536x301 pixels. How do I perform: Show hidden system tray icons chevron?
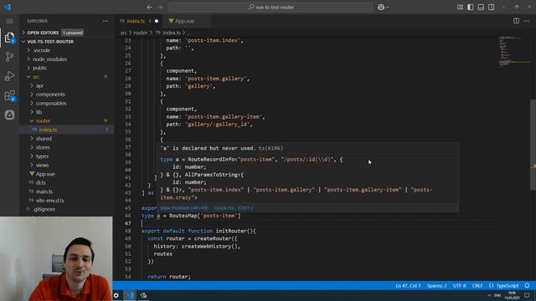[x=489, y=295]
